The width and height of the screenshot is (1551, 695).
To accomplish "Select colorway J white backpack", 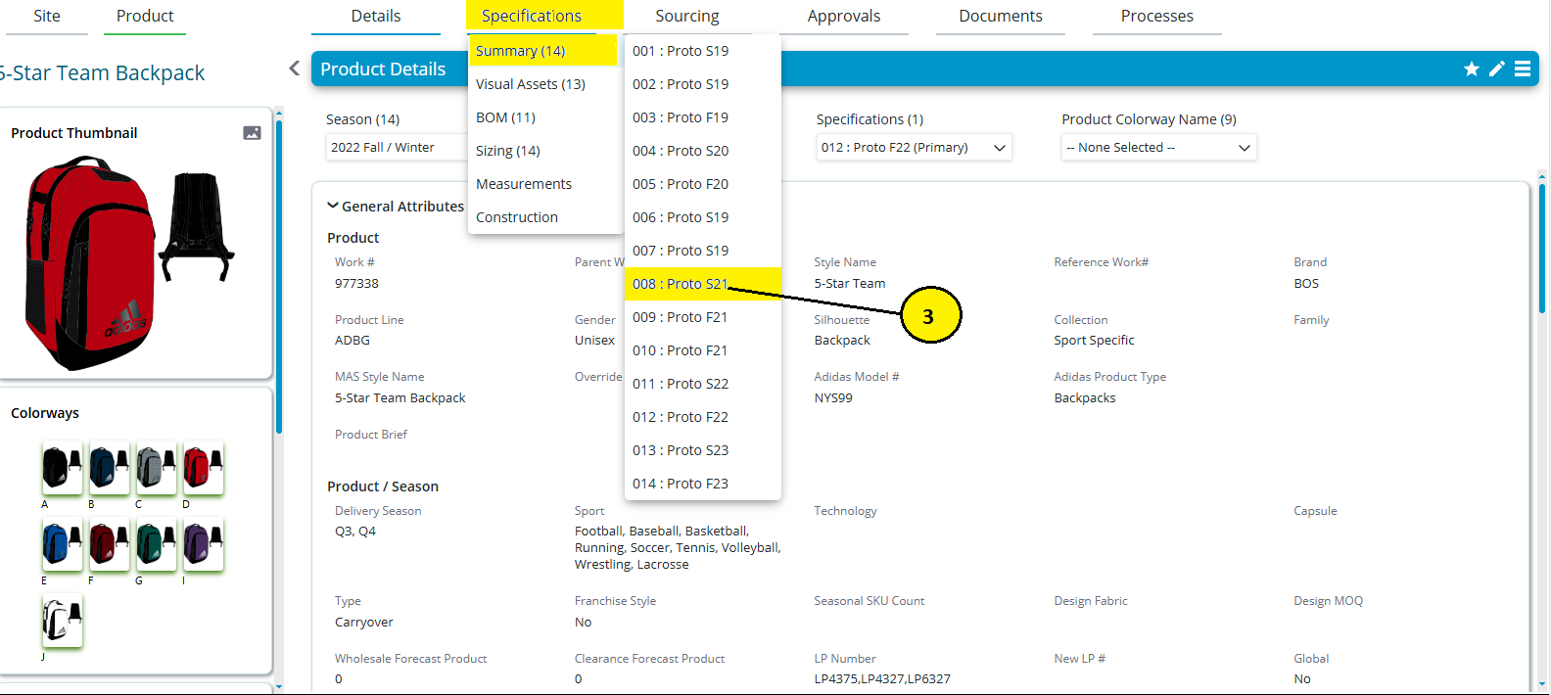I will [62, 621].
